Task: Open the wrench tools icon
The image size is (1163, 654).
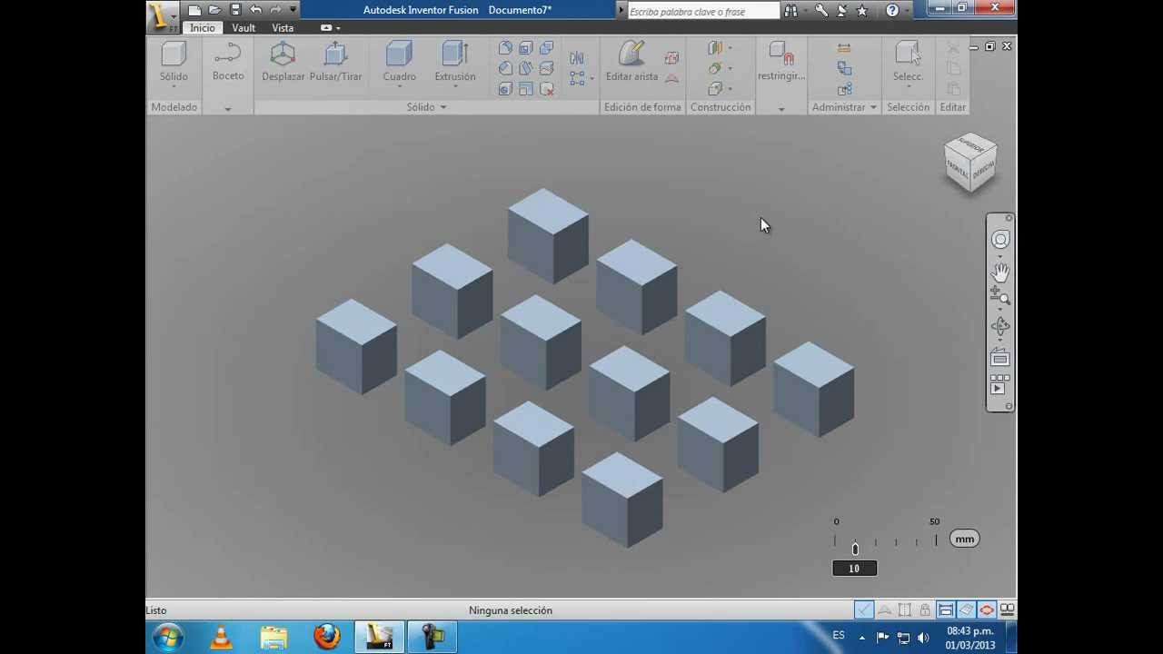Action: [x=821, y=11]
